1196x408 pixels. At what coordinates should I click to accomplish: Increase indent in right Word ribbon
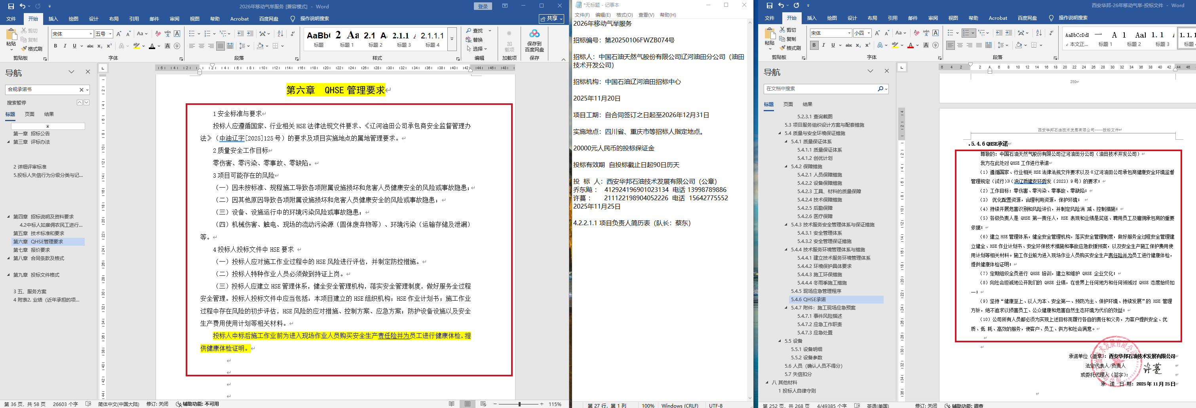(x=1008, y=33)
